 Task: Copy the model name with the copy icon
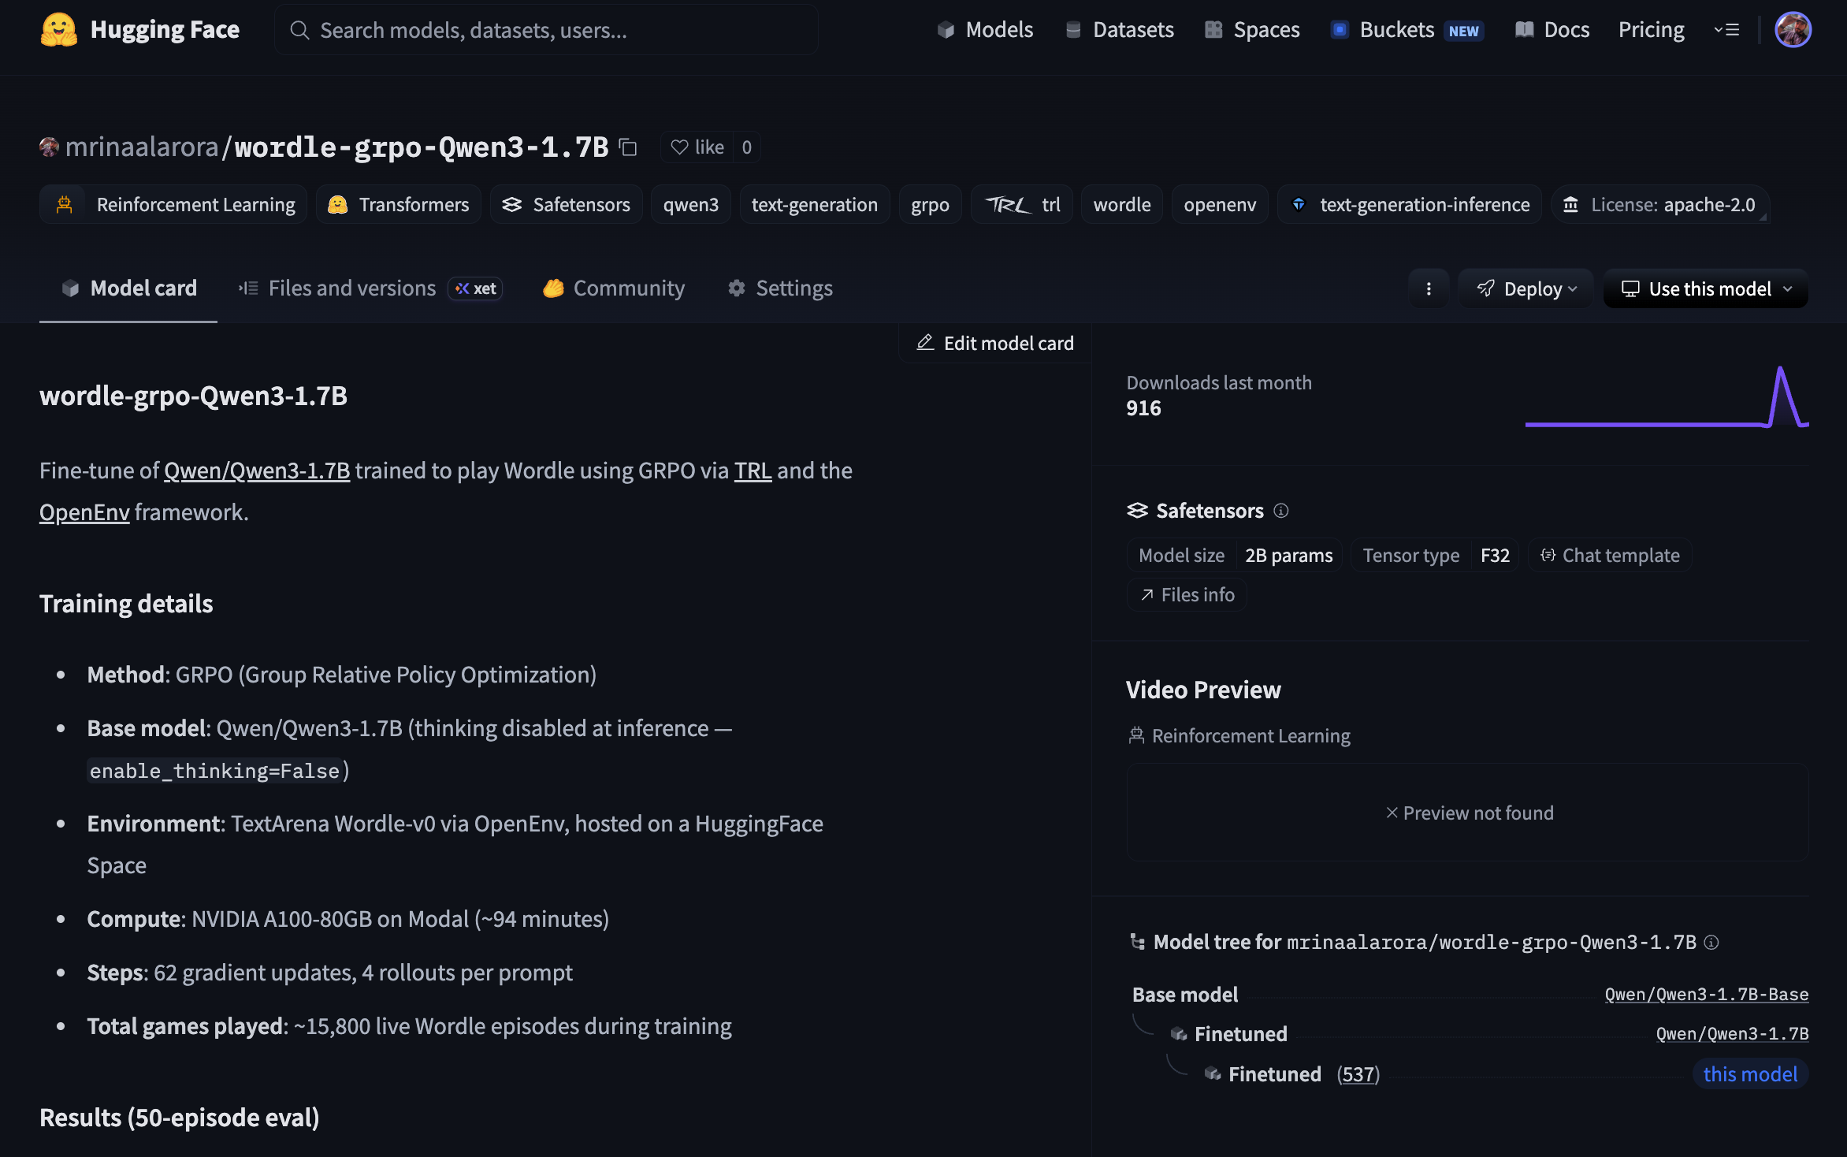pos(628,147)
